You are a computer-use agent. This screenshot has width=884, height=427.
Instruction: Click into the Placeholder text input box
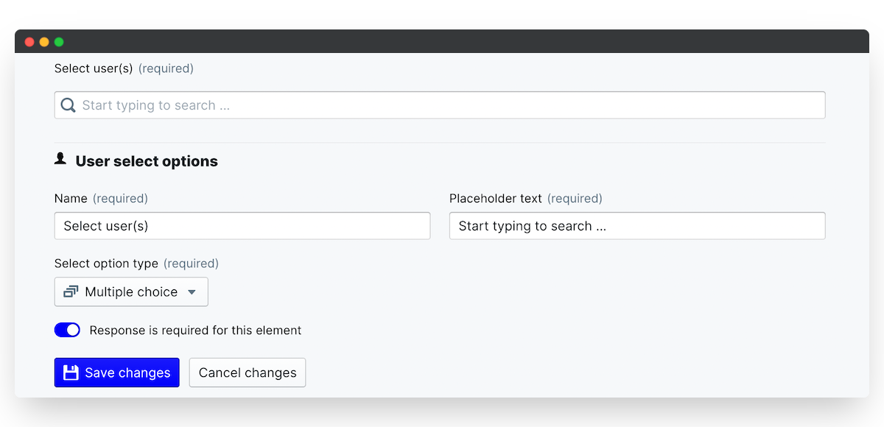[636, 226]
